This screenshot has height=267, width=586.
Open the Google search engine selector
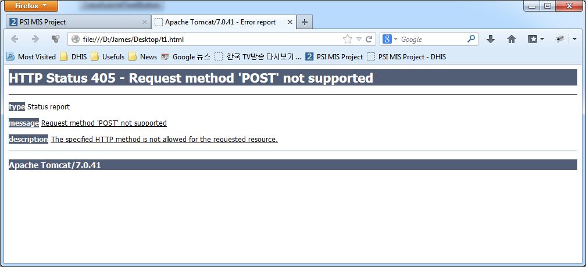click(390, 40)
